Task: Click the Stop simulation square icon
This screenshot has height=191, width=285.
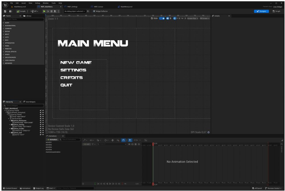Action: click(51, 11)
